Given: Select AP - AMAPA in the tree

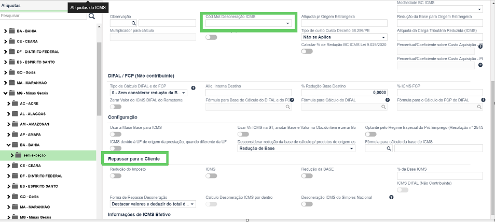Looking at the screenshot, I should coord(30,135).
